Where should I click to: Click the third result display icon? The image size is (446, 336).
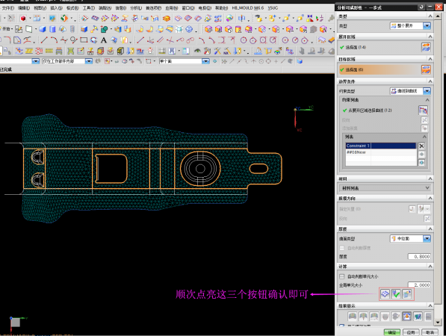click(x=374, y=316)
